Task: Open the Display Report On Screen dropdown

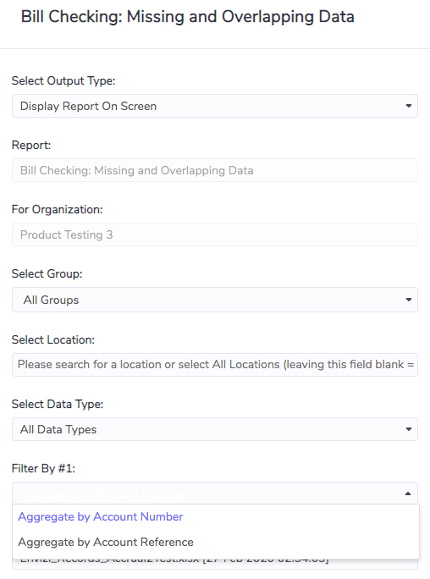Action: point(215,106)
